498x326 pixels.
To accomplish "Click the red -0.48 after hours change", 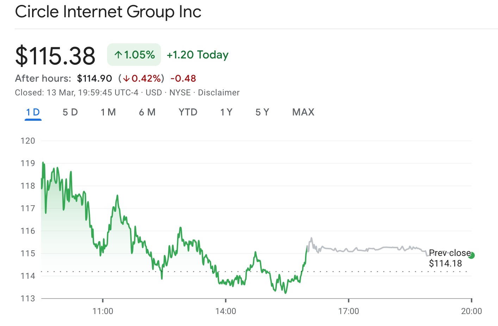I will 183,79.
